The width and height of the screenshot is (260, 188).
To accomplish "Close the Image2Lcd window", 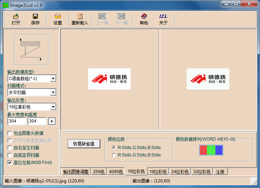I will coord(249,4).
